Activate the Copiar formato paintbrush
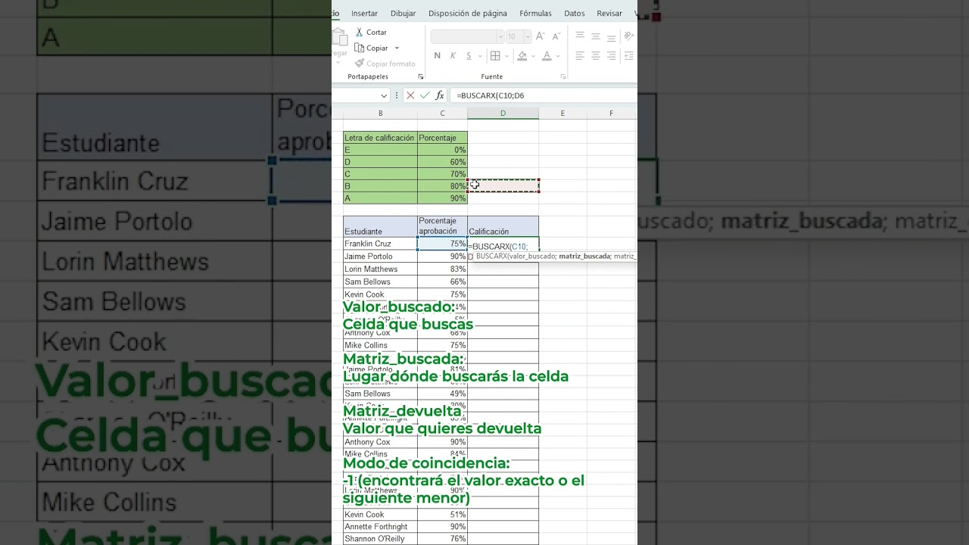The width and height of the screenshot is (969, 545). tap(360, 64)
